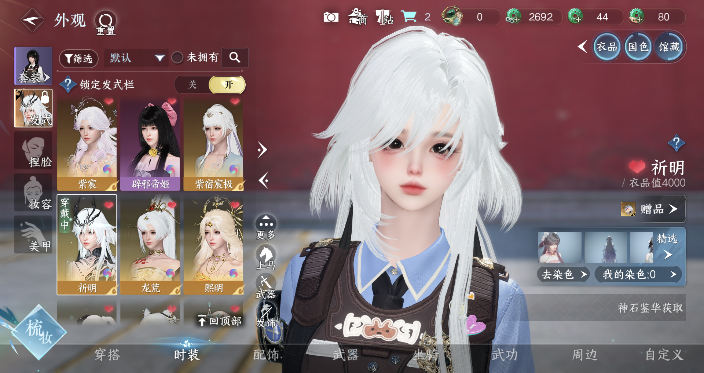704x373 pixels.
Task: Open the 梳妆 diamond button
Action: point(38,332)
